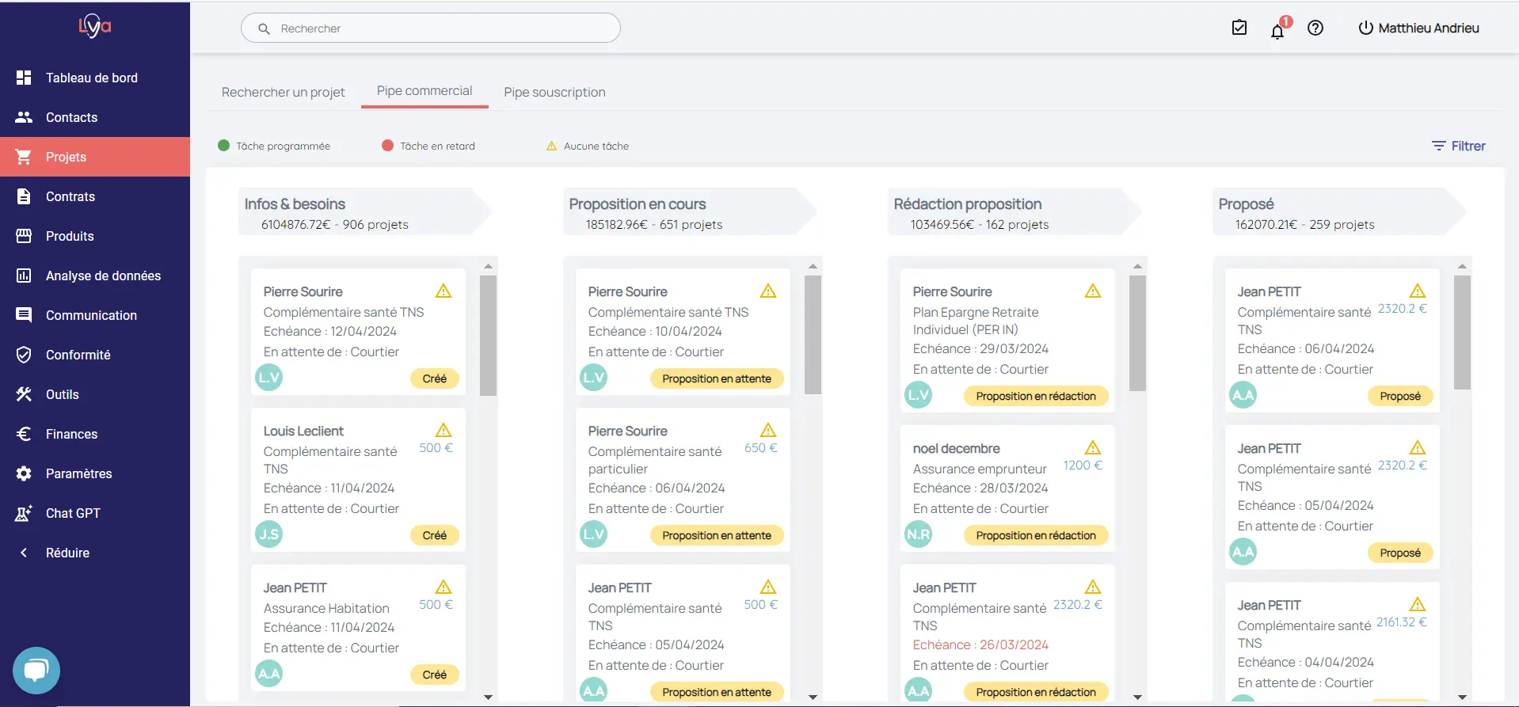Select the Rédaction proposition stage header
The width and height of the screenshot is (1519, 707).
click(x=1015, y=211)
